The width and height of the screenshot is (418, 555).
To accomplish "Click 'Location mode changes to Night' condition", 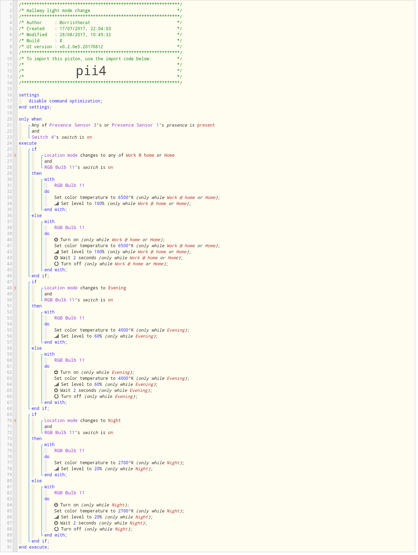I will pos(83,421).
